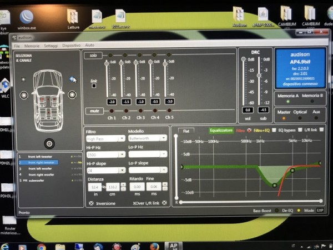Image resolution: width=333 pixels, height=250 pixels.
Task: Increase the Distanza value with up stepper
Action: pyautogui.click(x=123, y=184)
